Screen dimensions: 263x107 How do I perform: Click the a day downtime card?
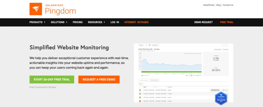click(x=216, y=58)
